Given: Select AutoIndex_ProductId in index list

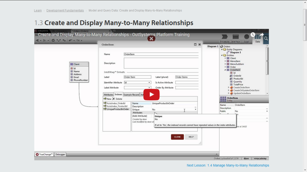Looking at the screenshot, I should 117,106.
